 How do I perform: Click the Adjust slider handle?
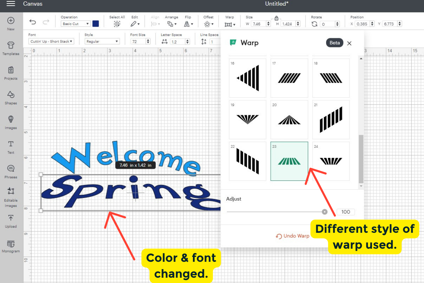point(325,212)
